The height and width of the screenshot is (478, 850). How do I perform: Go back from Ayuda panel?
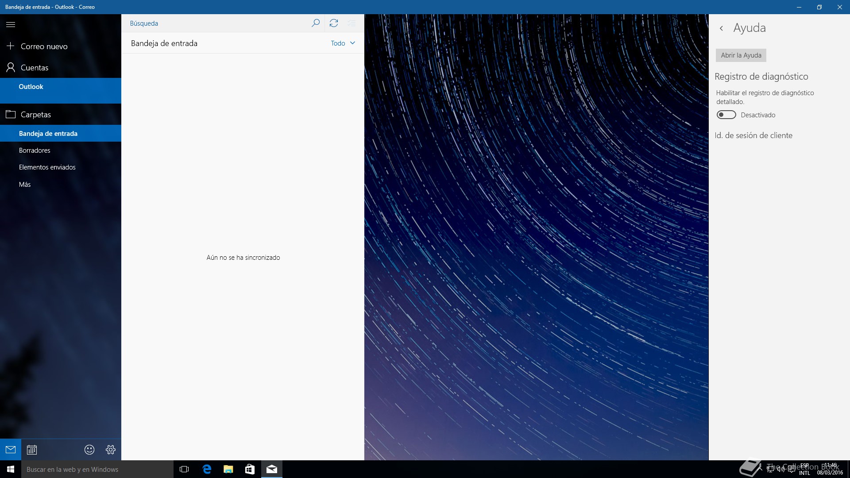(722, 28)
